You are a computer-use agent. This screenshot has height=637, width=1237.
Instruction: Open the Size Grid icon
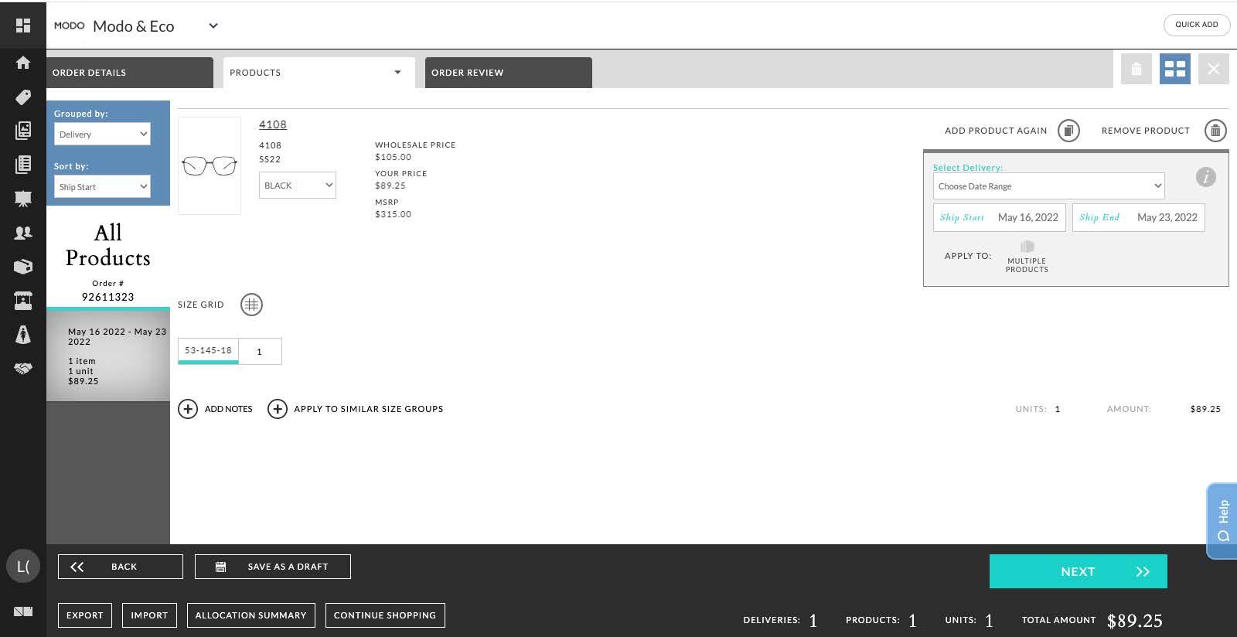click(251, 305)
